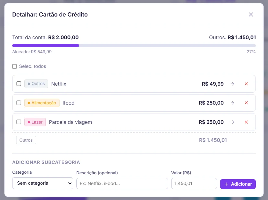268x200 pixels.
Task: Click the plus icon inside Adicionar button
Action: pyautogui.click(x=226, y=184)
